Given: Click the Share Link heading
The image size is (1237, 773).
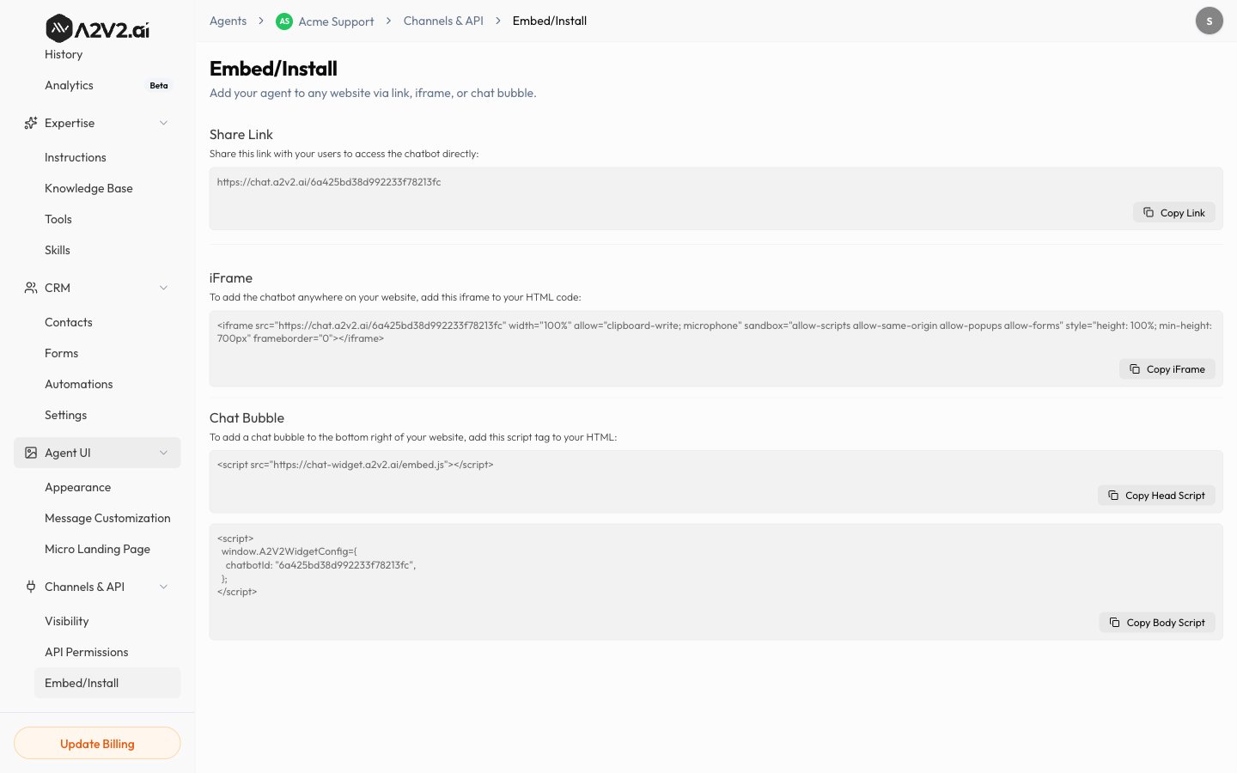Looking at the screenshot, I should point(241,135).
